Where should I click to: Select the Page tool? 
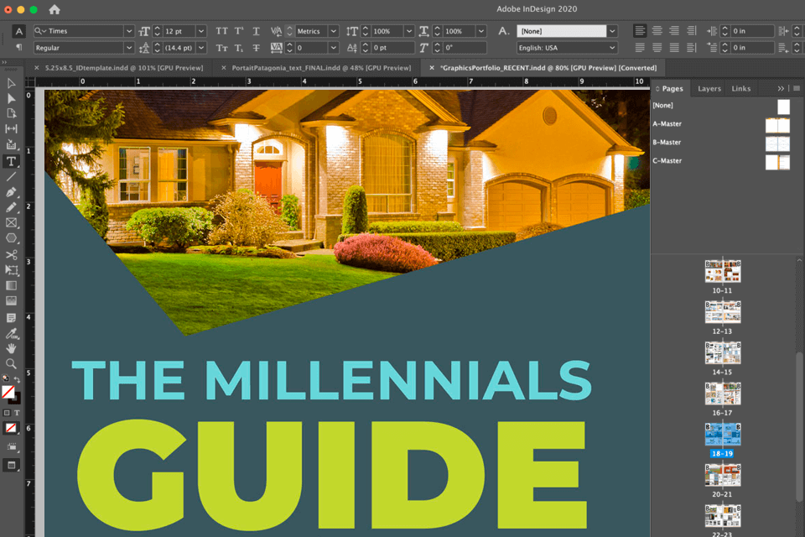point(11,113)
